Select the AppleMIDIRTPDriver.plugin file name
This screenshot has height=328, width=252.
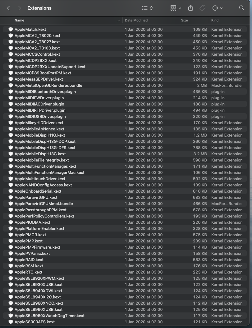click(40, 110)
